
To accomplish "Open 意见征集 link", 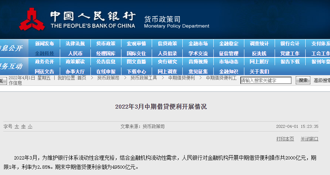I will (198, 71).
